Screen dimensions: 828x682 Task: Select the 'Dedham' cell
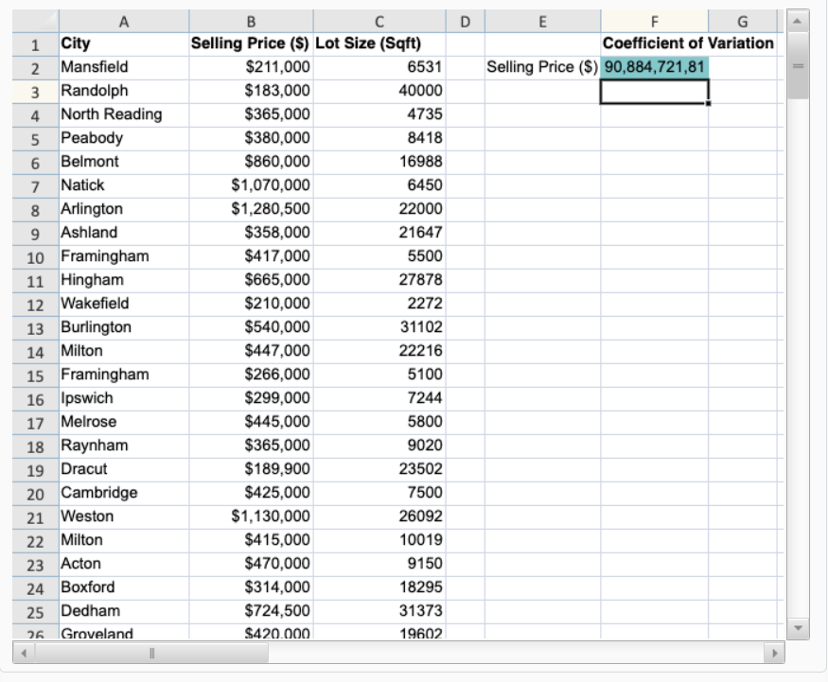(x=124, y=612)
